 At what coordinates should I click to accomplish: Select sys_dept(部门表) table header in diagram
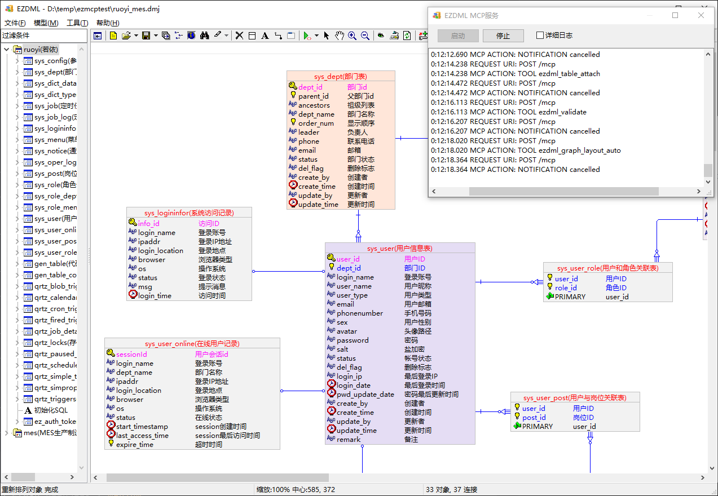coord(341,77)
